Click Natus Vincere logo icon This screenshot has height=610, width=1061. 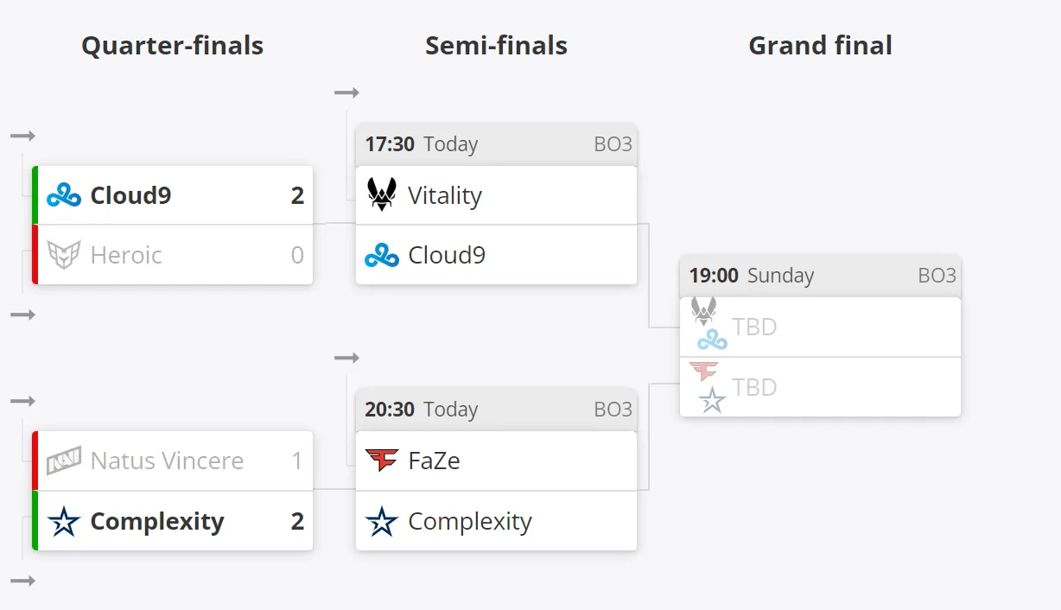click(64, 461)
